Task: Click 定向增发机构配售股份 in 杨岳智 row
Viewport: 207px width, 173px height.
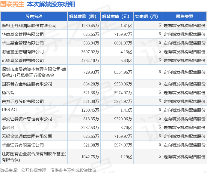Action: tap(185, 93)
